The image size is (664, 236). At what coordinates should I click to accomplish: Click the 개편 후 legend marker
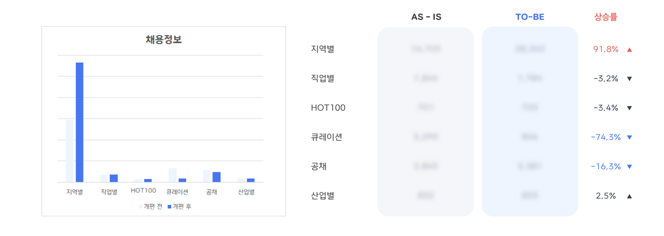tap(169, 207)
